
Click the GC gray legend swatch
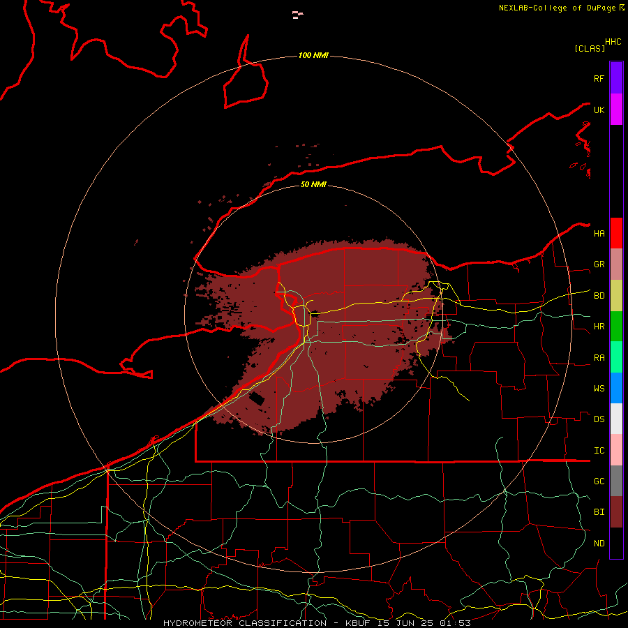point(616,481)
